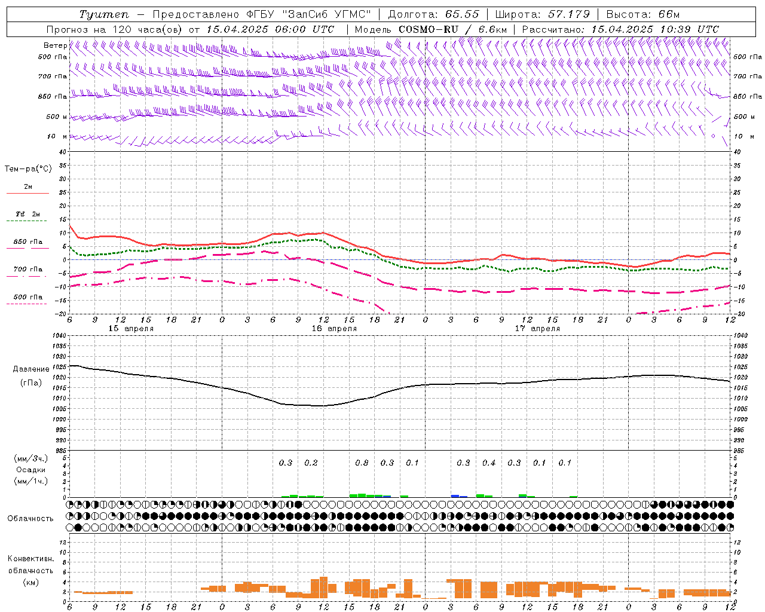Click the computed time "Рассчитано: 15.04.2025 10:39 UTC"

click(620, 29)
